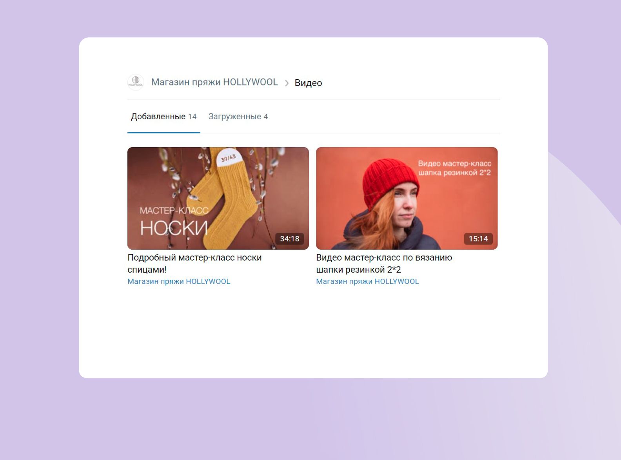Switch to the Добавленные tab
This screenshot has height=460, width=621.
click(x=158, y=117)
